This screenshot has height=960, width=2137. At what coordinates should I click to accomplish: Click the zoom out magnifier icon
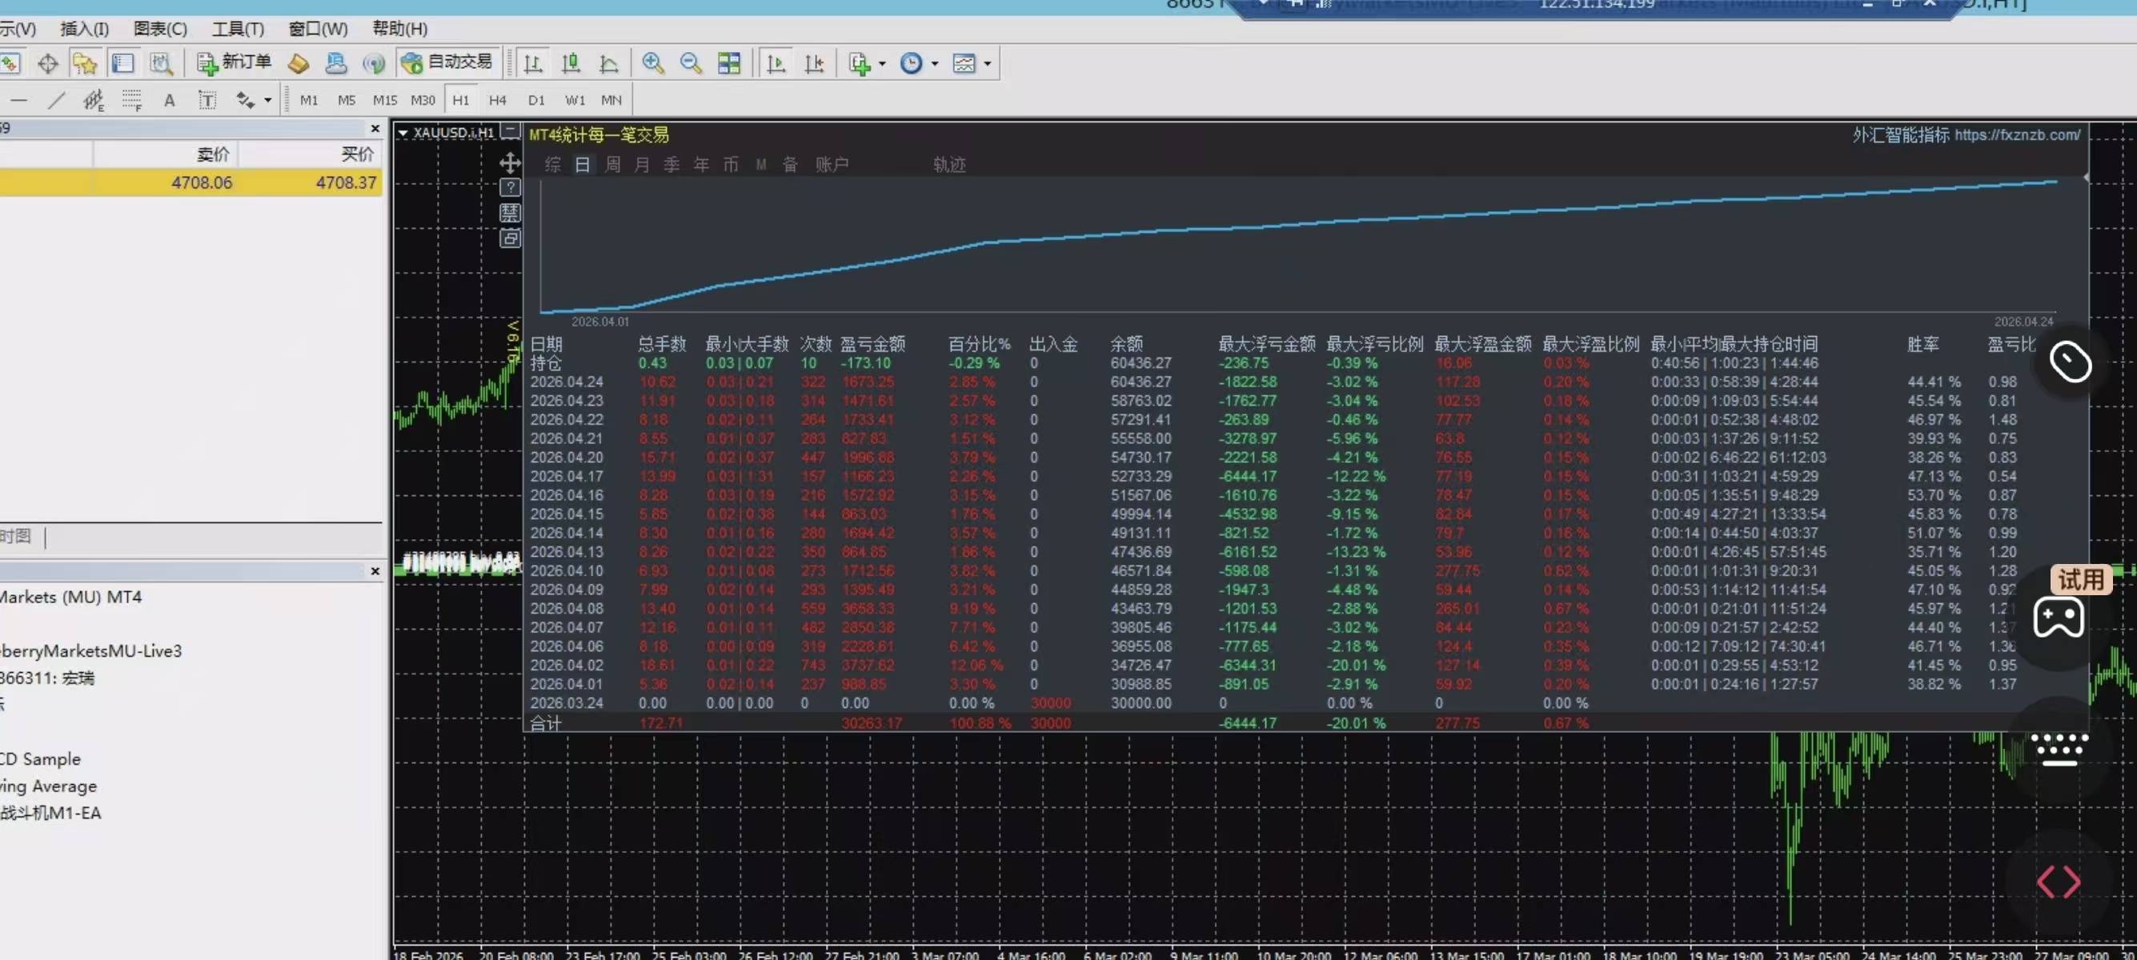pyautogui.click(x=690, y=64)
